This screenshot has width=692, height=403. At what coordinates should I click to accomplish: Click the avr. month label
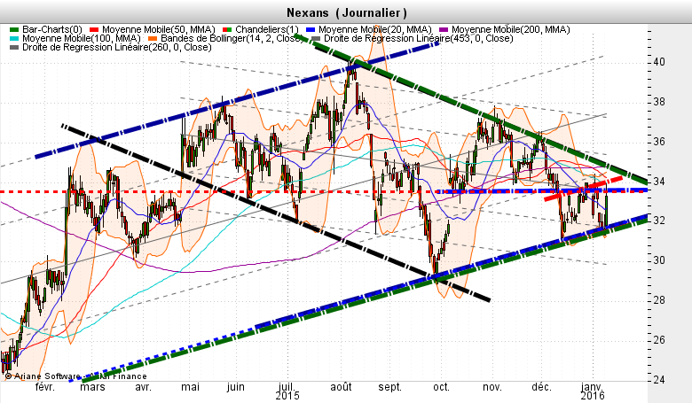(x=143, y=387)
